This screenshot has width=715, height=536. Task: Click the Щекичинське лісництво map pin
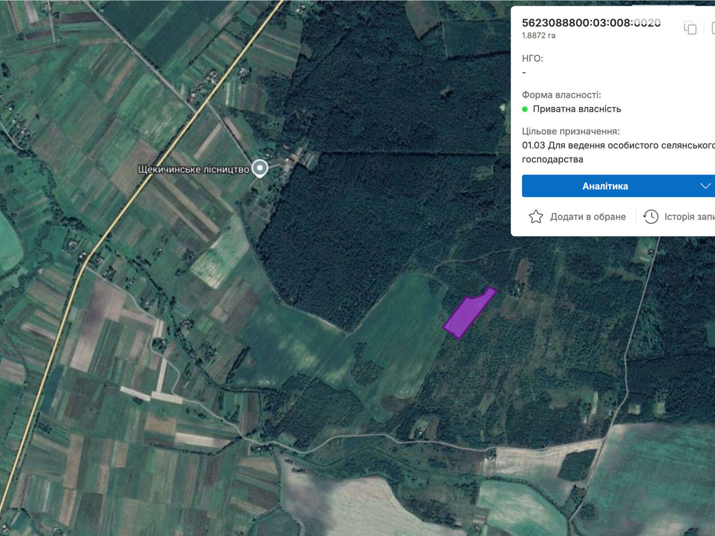pos(260,168)
